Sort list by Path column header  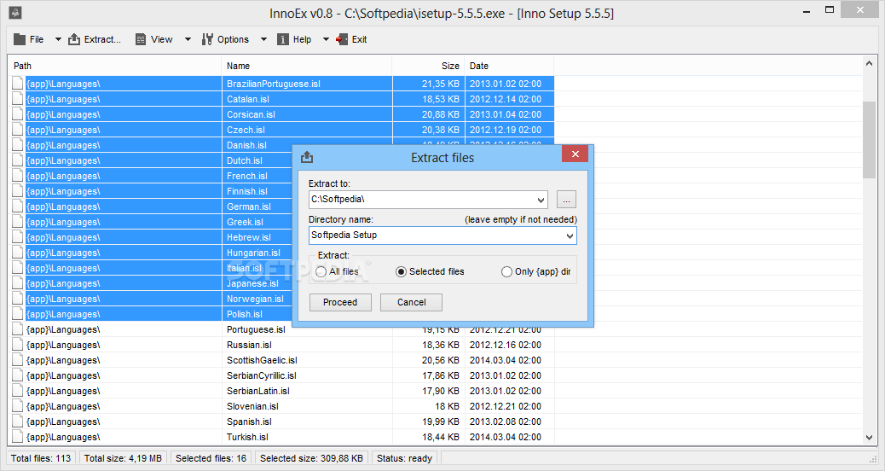114,66
